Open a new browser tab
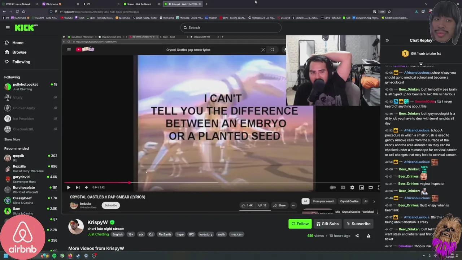 coord(206,4)
